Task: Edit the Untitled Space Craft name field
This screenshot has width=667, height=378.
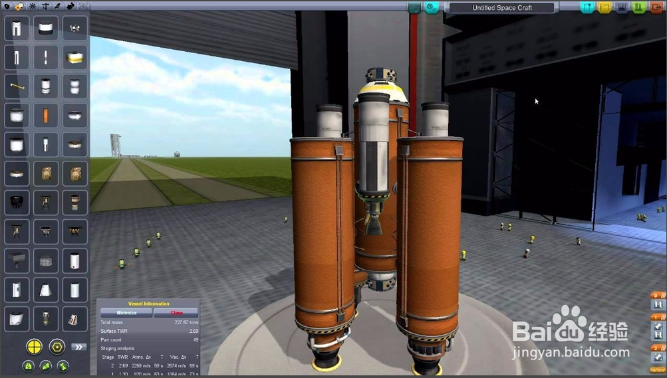Action: pos(502,8)
